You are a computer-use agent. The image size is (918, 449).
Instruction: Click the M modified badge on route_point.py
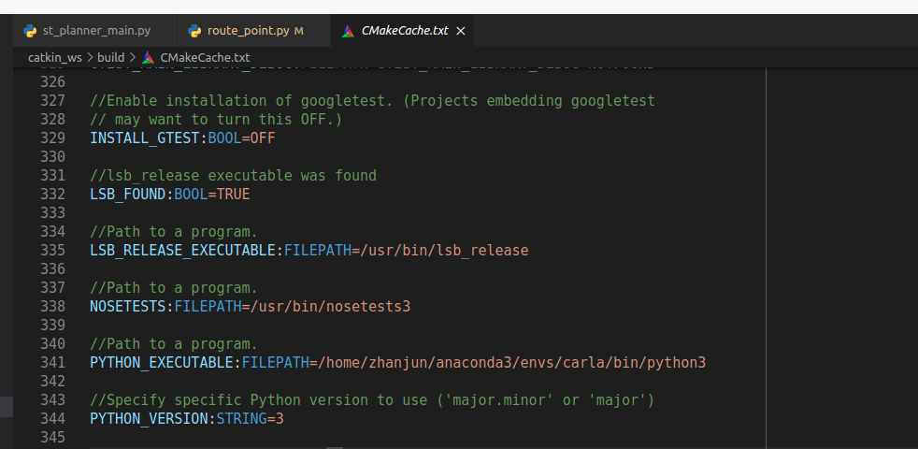299,30
